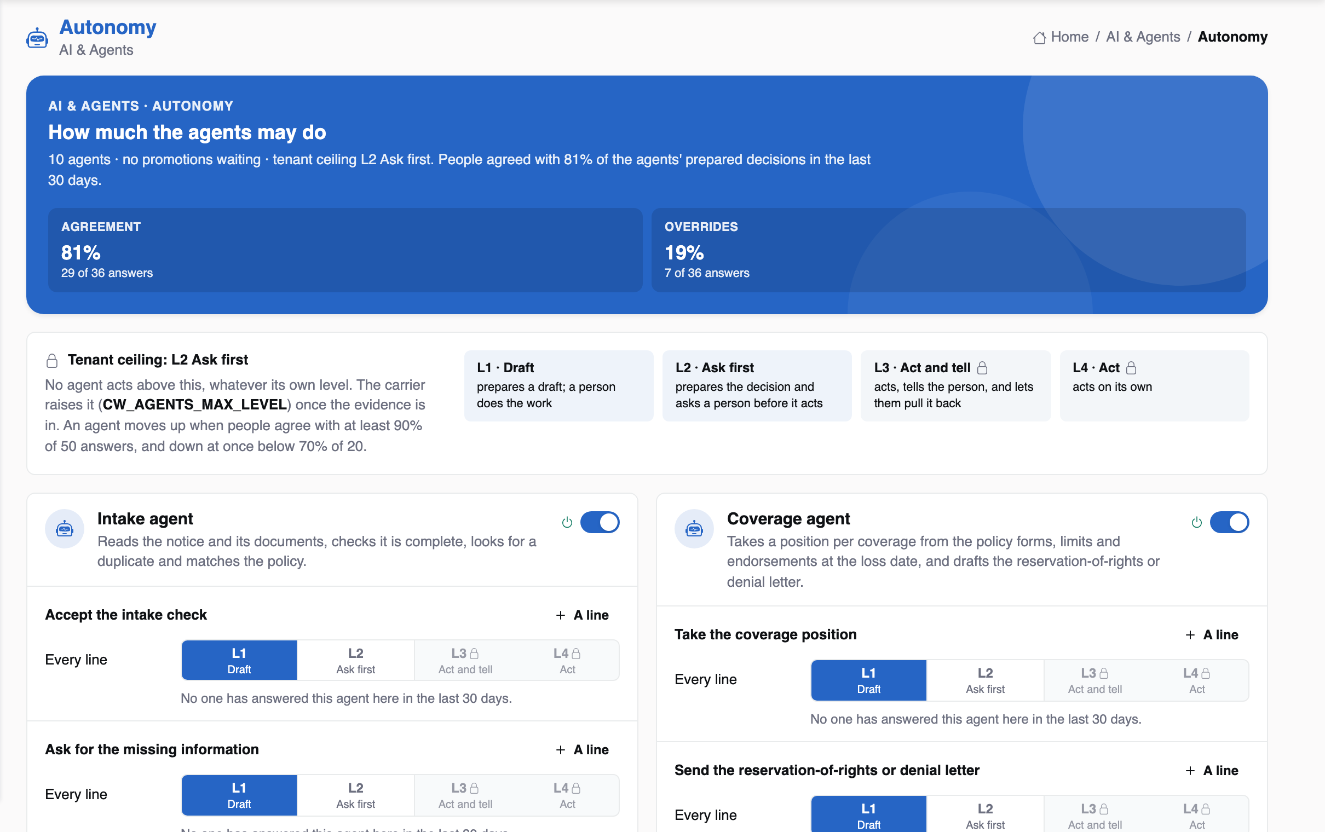Choose locked L3 Act and tell for Take the coverage position
Screen dimensions: 1325x832
pos(1094,680)
